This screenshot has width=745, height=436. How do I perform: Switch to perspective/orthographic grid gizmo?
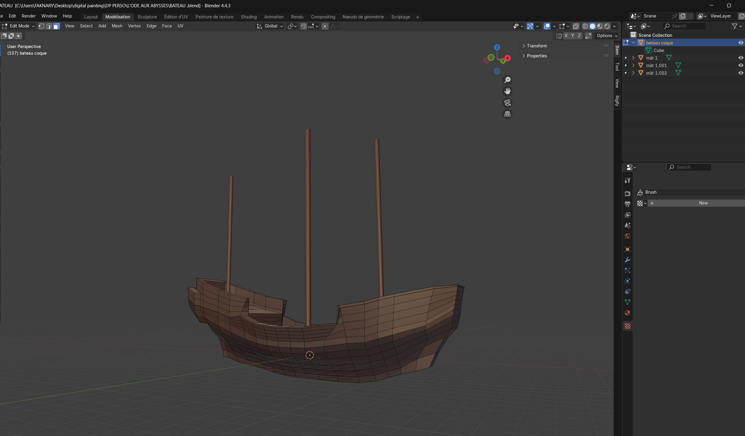507,114
